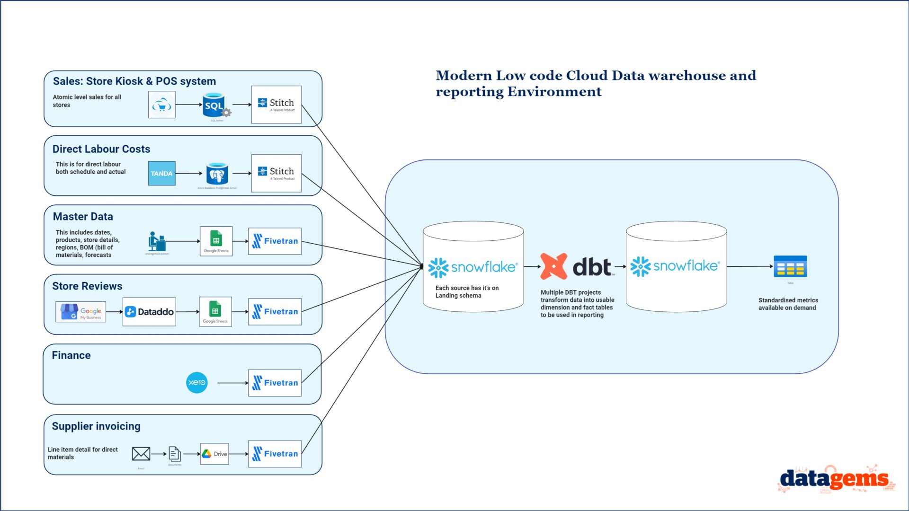Screen dimensions: 909x511
Task: Click the Direct Labour Costs heading
Action: (101, 149)
